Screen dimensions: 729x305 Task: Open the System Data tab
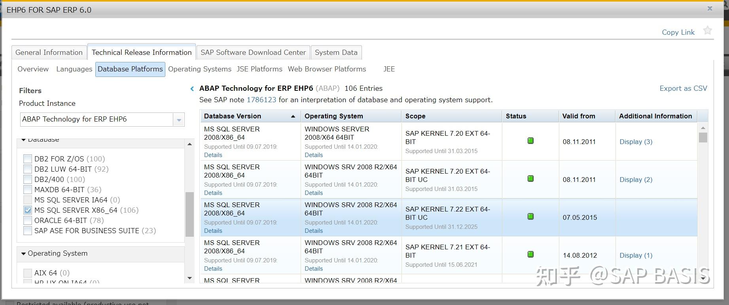coord(336,52)
